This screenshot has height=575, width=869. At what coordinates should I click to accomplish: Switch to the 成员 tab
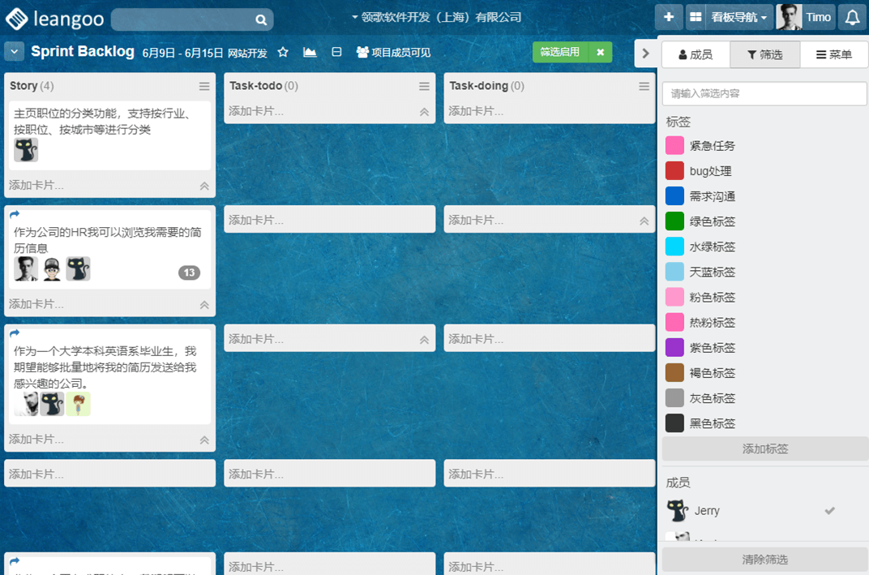point(696,54)
